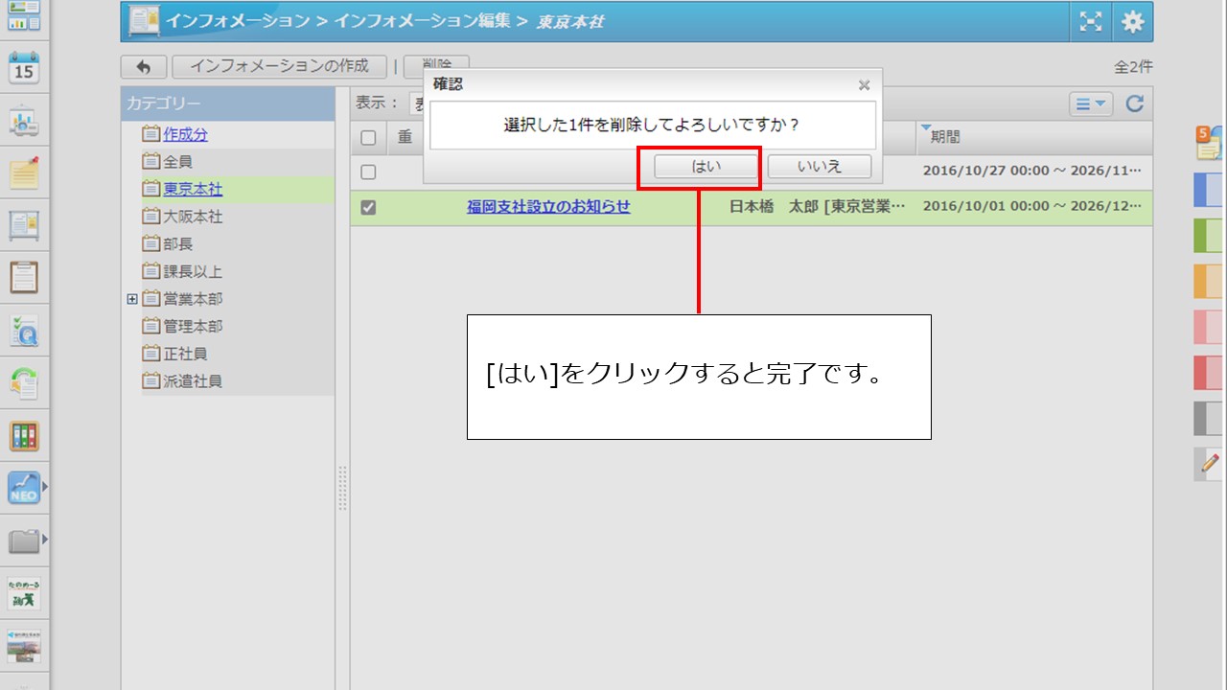The height and width of the screenshot is (690, 1227).
Task: Open the yellow sticky note memo icon
Action: pyautogui.click(x=24, y=172)
